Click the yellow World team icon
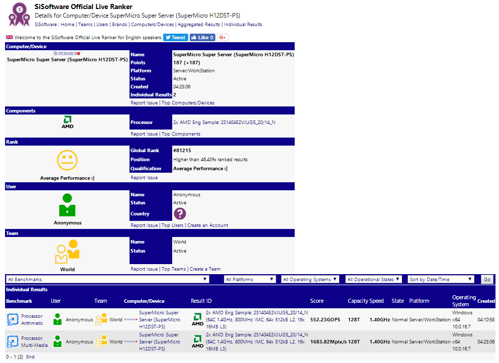This screenshot has height=363, width=499. [x=67, y=252]
